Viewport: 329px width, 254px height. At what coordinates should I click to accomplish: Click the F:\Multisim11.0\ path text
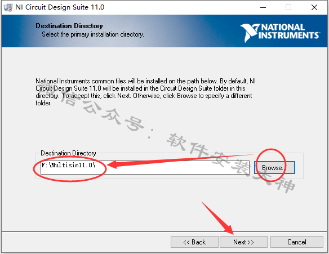click(68, 165)
